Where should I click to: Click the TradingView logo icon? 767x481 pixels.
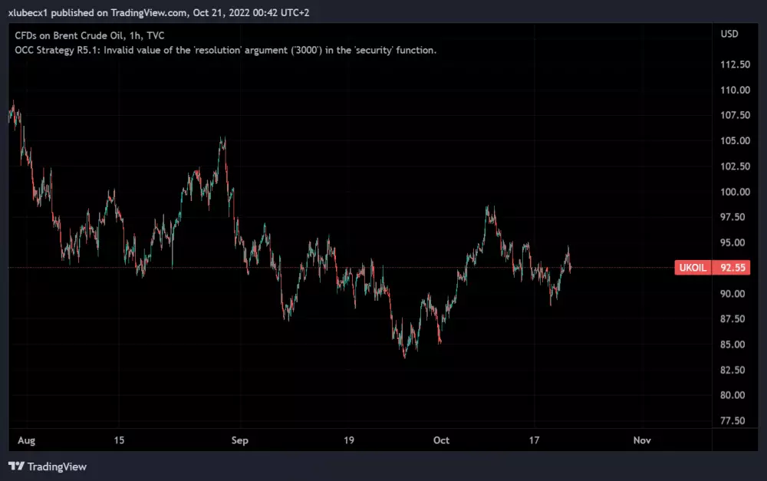(16, 466)
